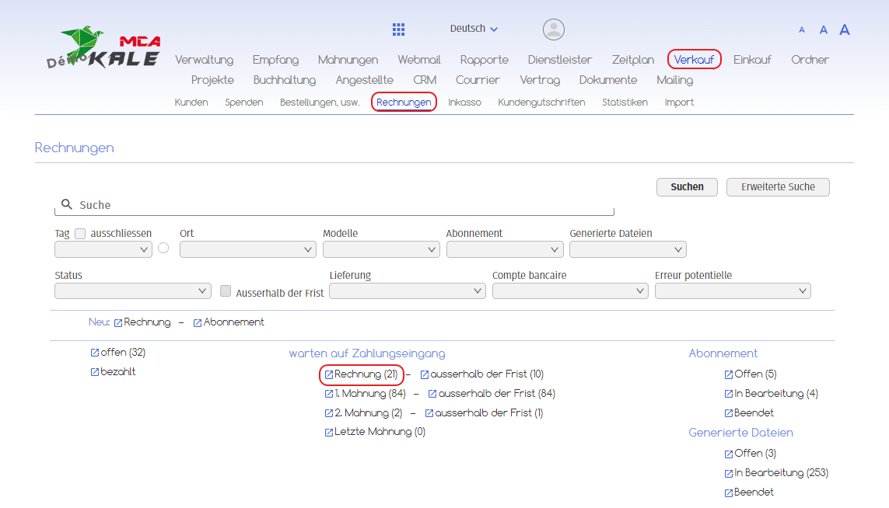Open the 2. Mahnung (2) link

click(363, 413)
